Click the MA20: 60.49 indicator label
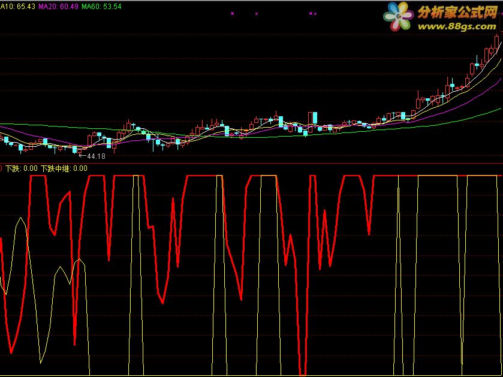The image size is (503, 377). (x=58, y=7)
